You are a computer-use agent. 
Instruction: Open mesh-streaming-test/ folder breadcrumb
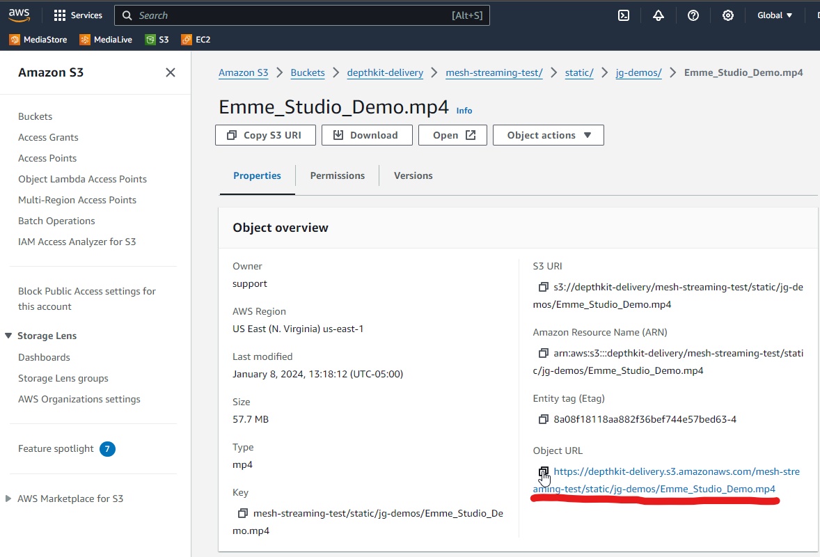[494, 72]
